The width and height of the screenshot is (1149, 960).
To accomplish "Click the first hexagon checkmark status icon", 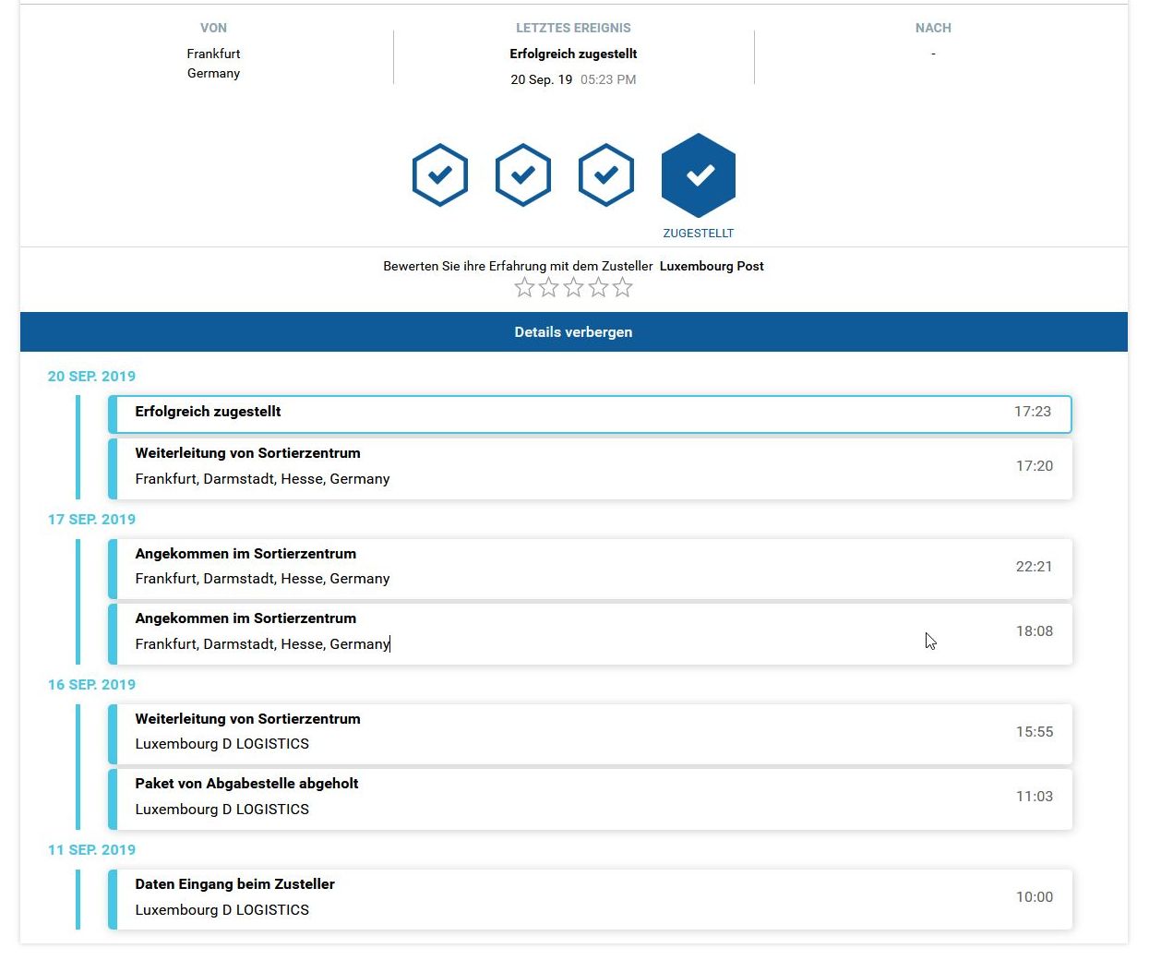I will pyautogui.click(x=440, y=174).
